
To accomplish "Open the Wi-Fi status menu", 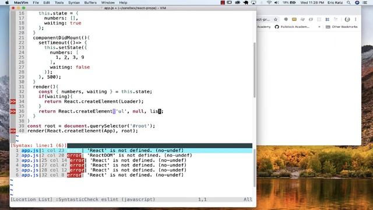I will tap(269, 2).
